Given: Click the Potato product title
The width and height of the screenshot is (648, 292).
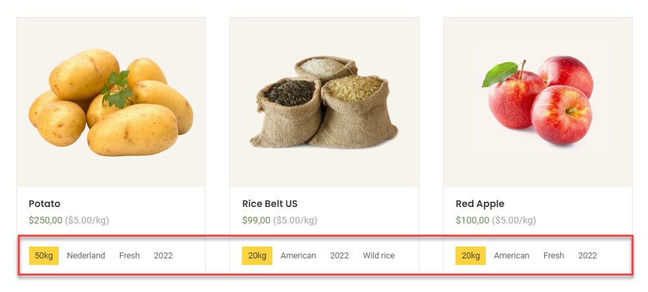Looking at the screenshot, I should coord(45,204).
